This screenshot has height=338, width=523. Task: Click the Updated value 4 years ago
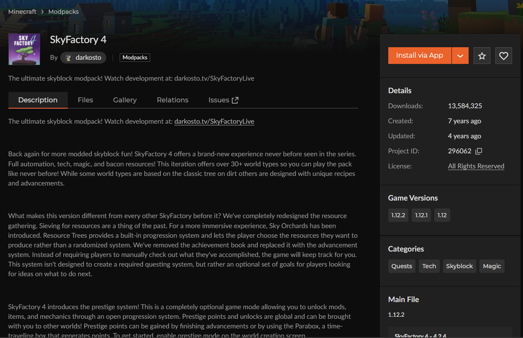(x=464, y=136)
